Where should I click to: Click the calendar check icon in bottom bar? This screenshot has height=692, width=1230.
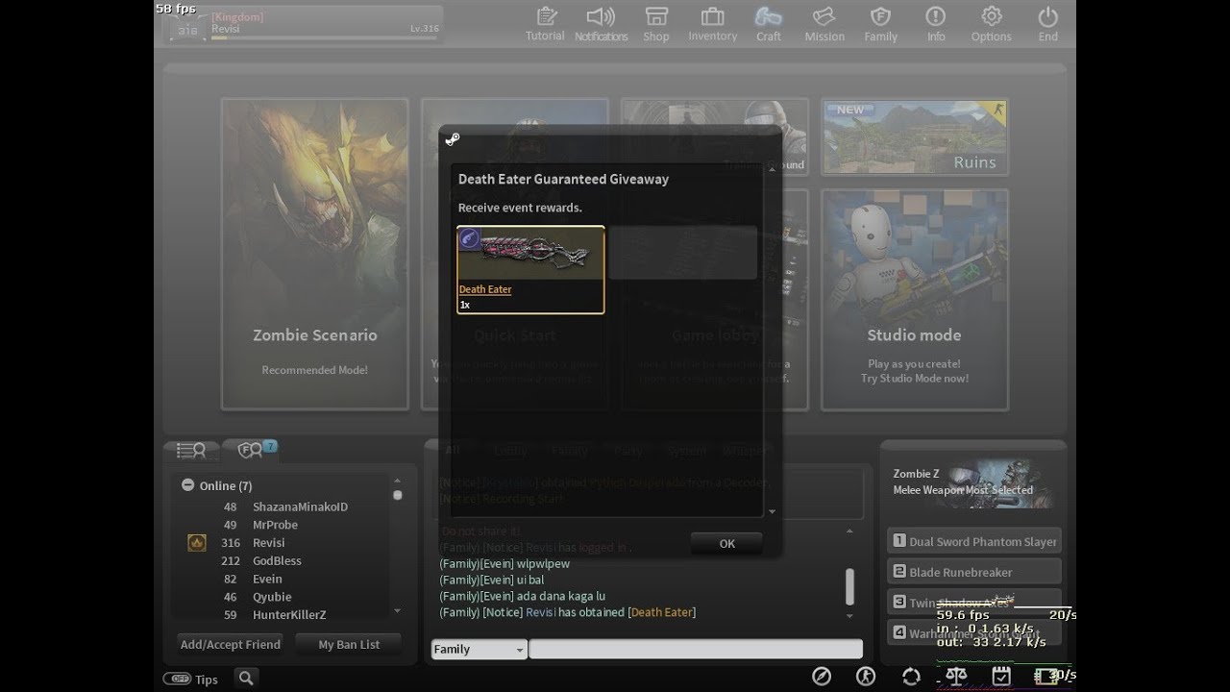click(1001, 677)
